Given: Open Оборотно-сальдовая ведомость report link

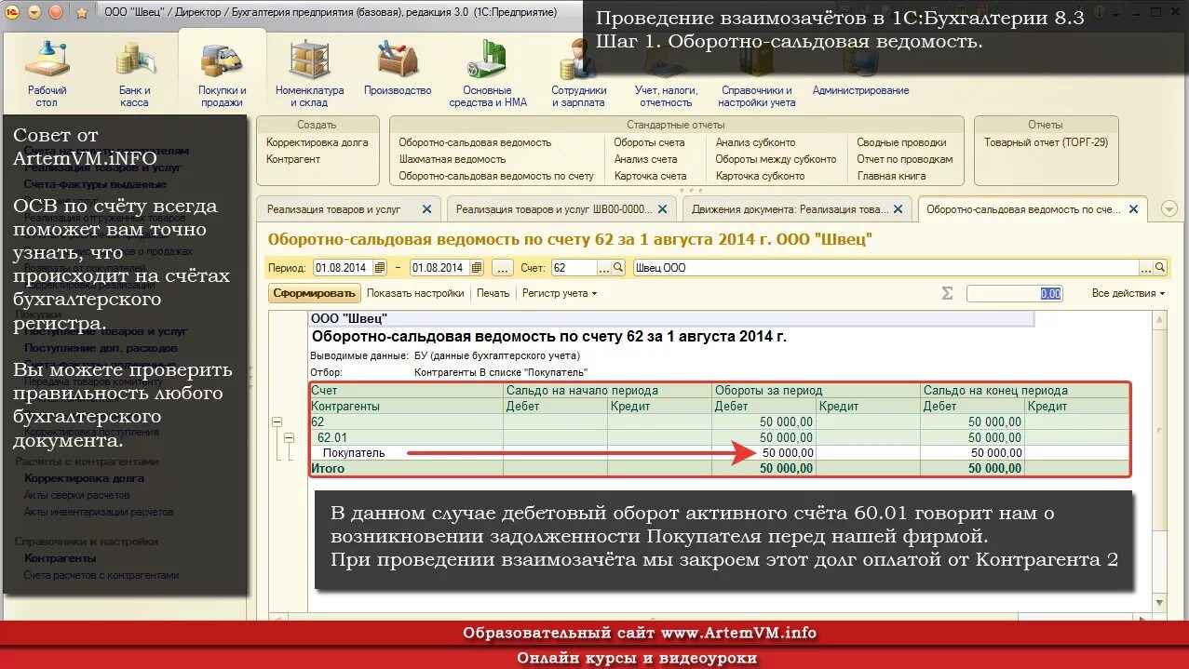Looking at the screenshot, I should click(475, 142).
